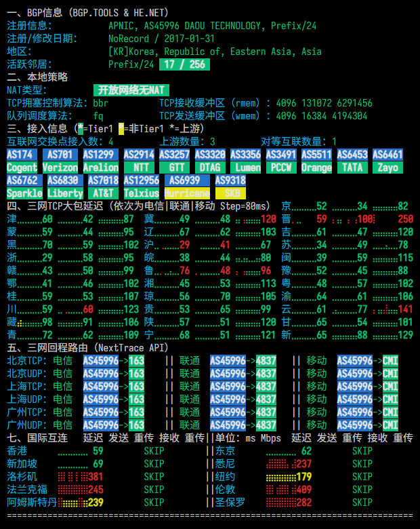
Task: Click the 阿姆斯特丹 latency value 239
Action: point(96,503)
